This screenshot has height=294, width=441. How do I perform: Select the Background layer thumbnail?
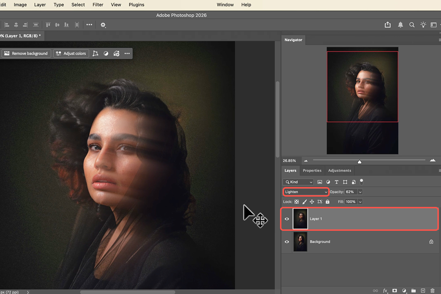[300, 242]
